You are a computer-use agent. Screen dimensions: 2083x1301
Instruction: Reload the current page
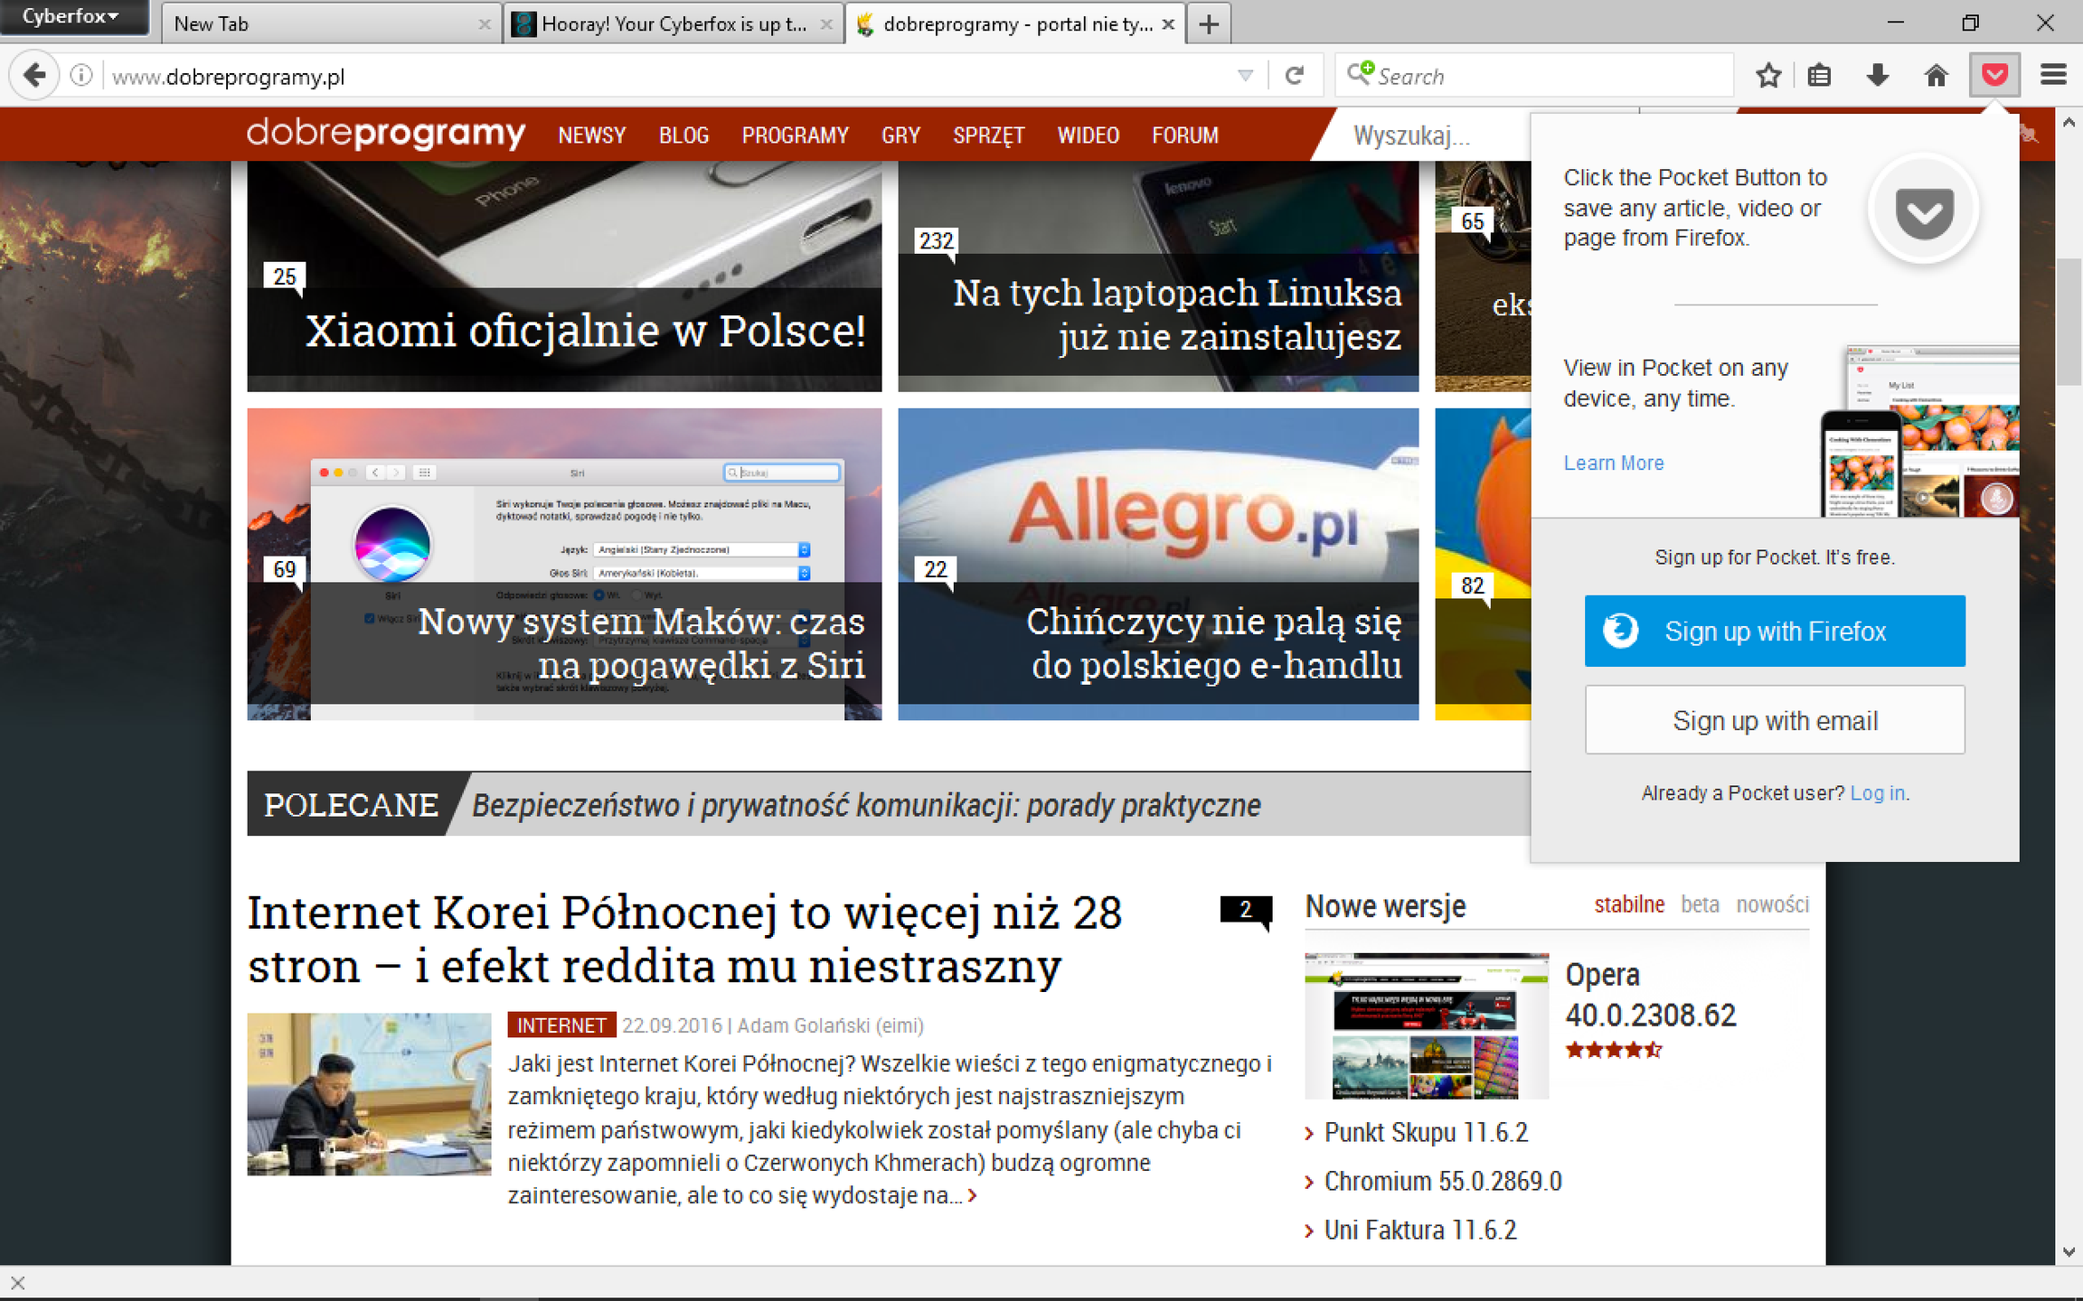click(x=1295, y=76)
